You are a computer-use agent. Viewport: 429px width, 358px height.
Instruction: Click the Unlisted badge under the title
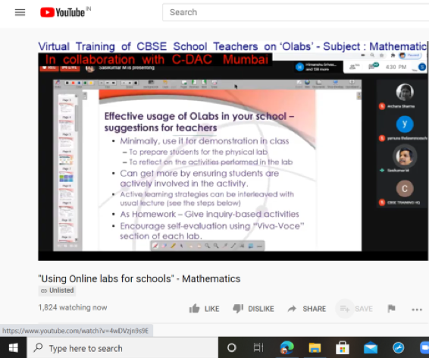[57, 290]
